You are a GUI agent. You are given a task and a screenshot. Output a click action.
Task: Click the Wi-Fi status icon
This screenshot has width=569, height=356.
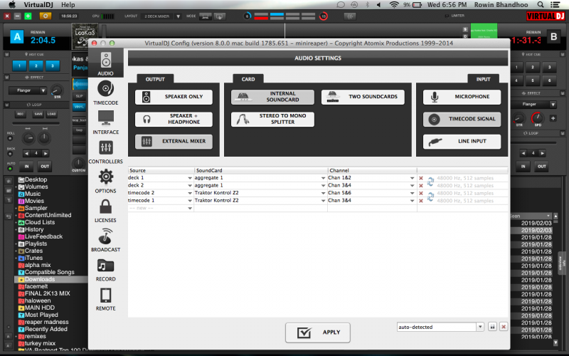[394, 5]
